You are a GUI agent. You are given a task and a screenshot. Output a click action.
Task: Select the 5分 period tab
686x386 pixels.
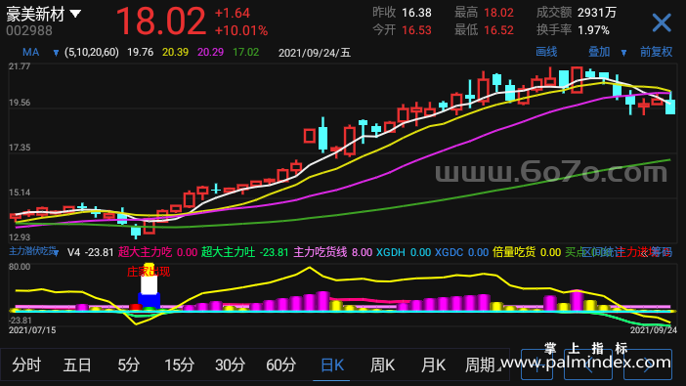pos(128,365)
